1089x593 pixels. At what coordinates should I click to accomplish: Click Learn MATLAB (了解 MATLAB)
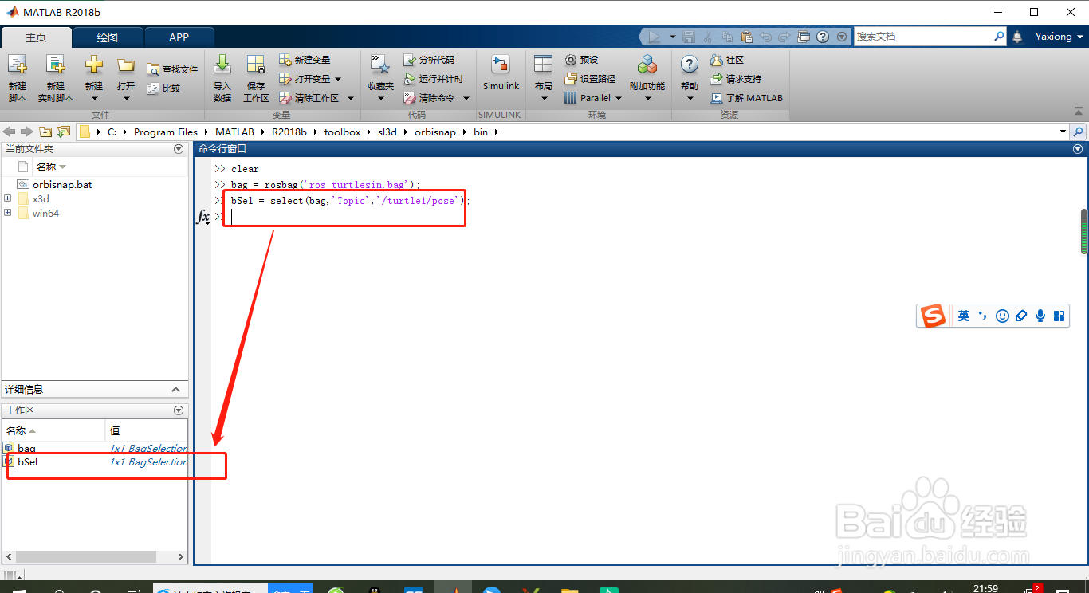click(x=746, y=98)
